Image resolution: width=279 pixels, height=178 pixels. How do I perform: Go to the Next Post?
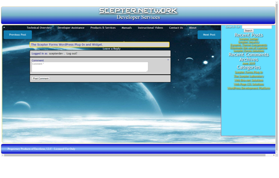209,35
